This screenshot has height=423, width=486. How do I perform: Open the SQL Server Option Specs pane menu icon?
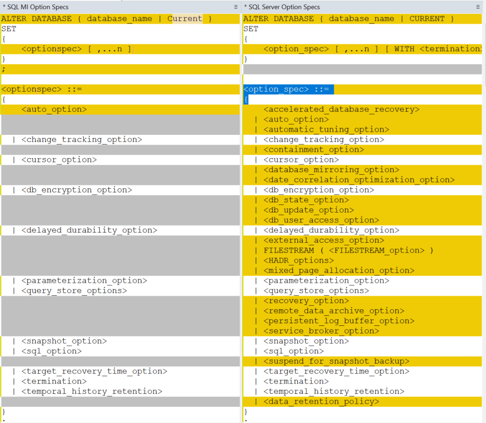(x=477, y=7)
